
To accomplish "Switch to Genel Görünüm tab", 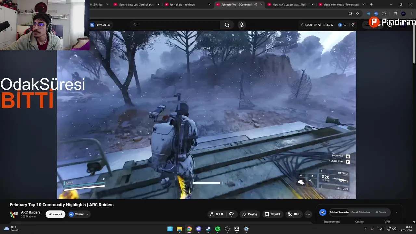I will [360, 212].
